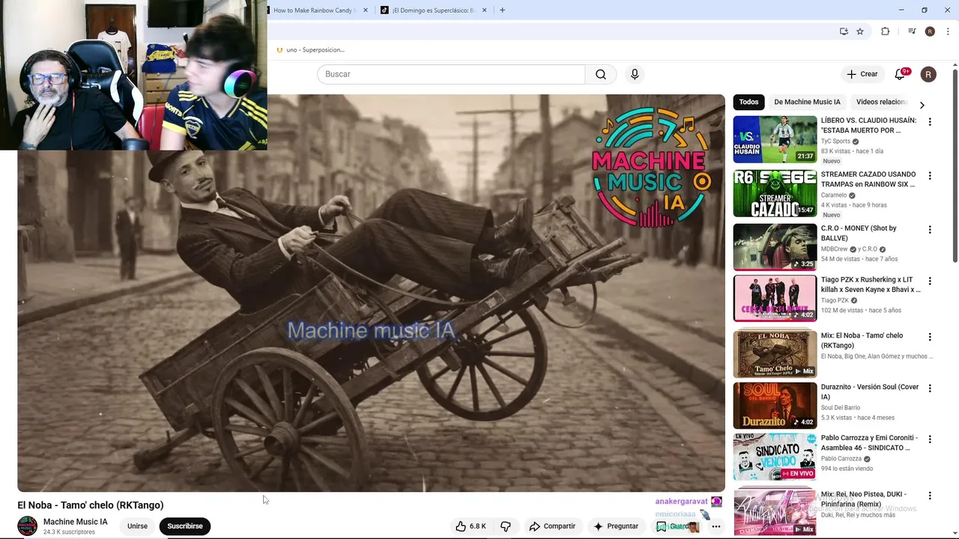This screenshot has height=539, width=959.
Task: Open options for Pablo Carrozza live video
Action: click(930, 439)
